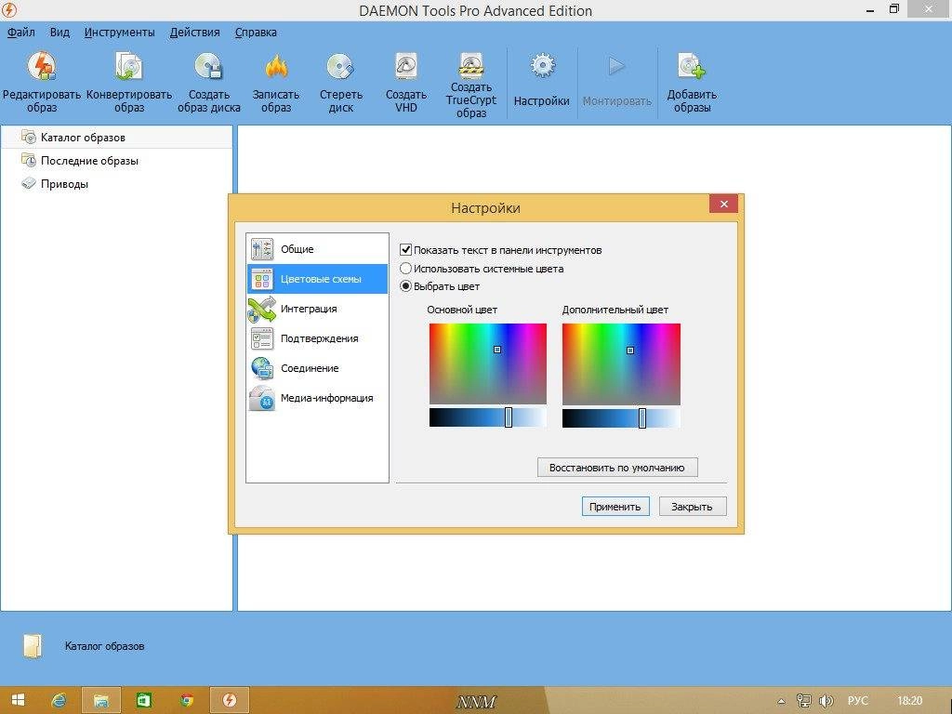Open Media Info (Медиа-информация) settings section
This screenshot has width=952, height=714.
317,398
